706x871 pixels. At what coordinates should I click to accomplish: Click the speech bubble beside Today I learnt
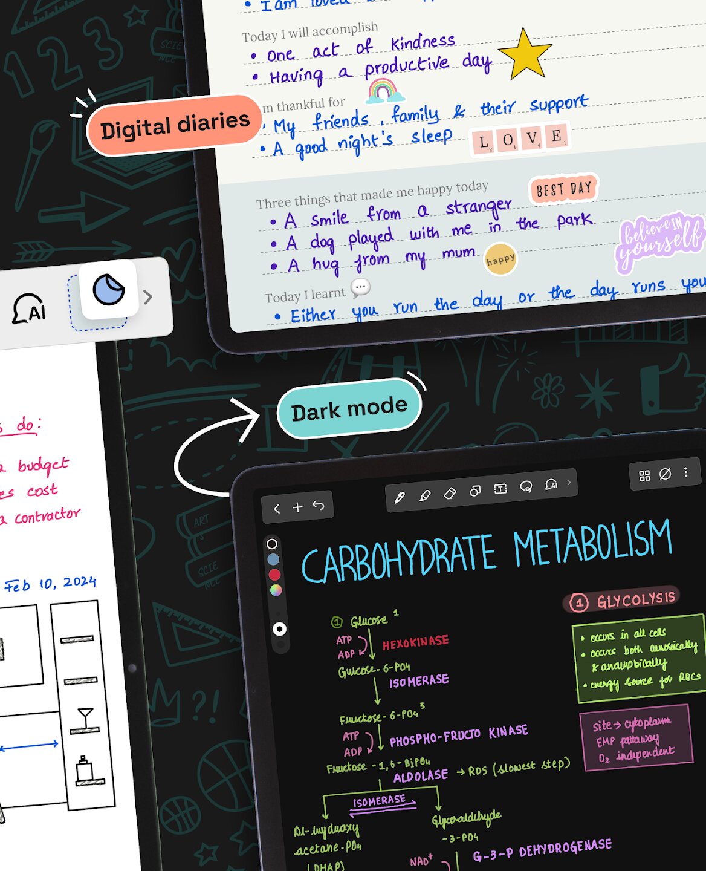[360, 288]
